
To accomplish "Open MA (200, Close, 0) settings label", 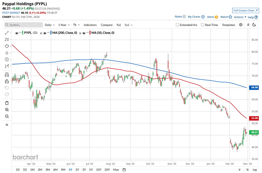I will (64, 33).
